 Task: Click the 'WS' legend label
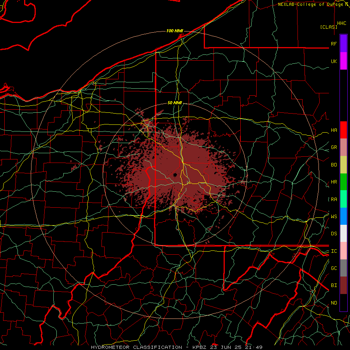point(334,217)
